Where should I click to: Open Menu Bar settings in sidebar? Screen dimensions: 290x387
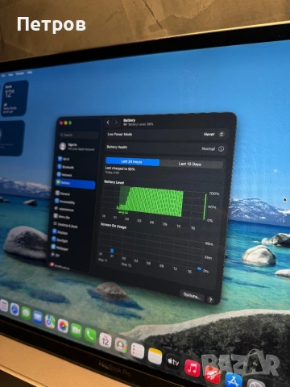tap(62, 217)
